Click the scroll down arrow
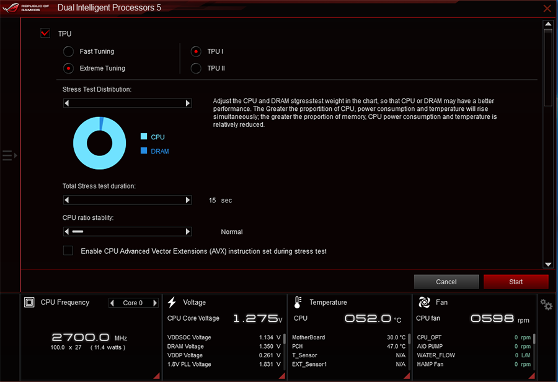Image resolution: width=558 pixels, height=382 pixels. click(x=548, y=264)
